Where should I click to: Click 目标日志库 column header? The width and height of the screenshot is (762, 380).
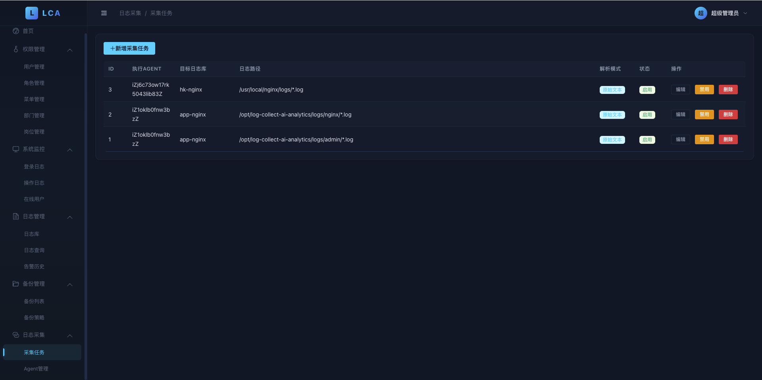click(x=193, y=69)
